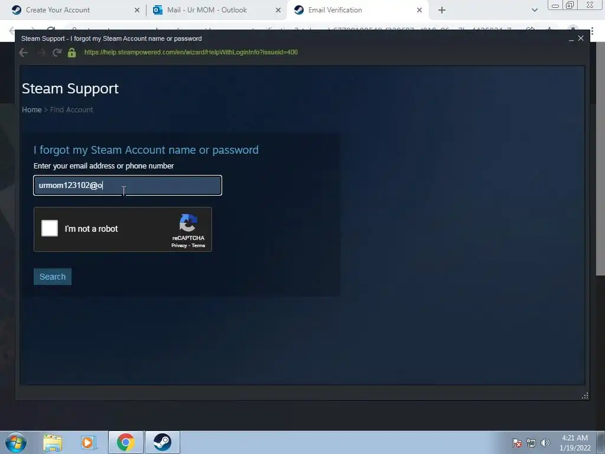Open File Explorer from the taskbar

(53, 442)
